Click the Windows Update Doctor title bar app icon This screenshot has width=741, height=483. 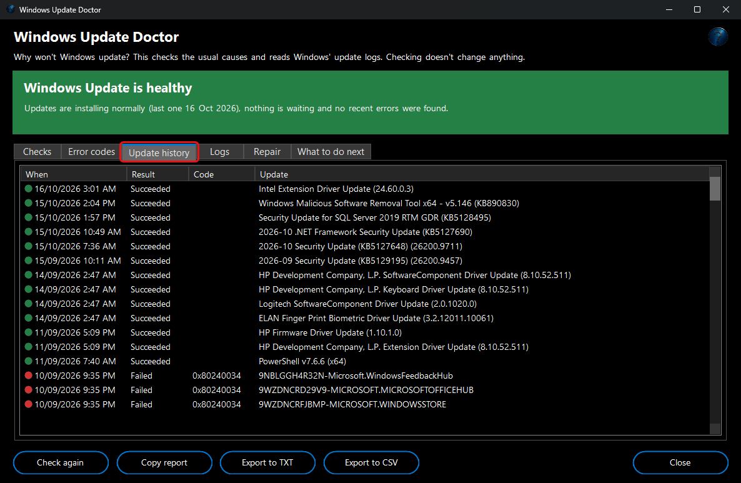coord(11,9)
